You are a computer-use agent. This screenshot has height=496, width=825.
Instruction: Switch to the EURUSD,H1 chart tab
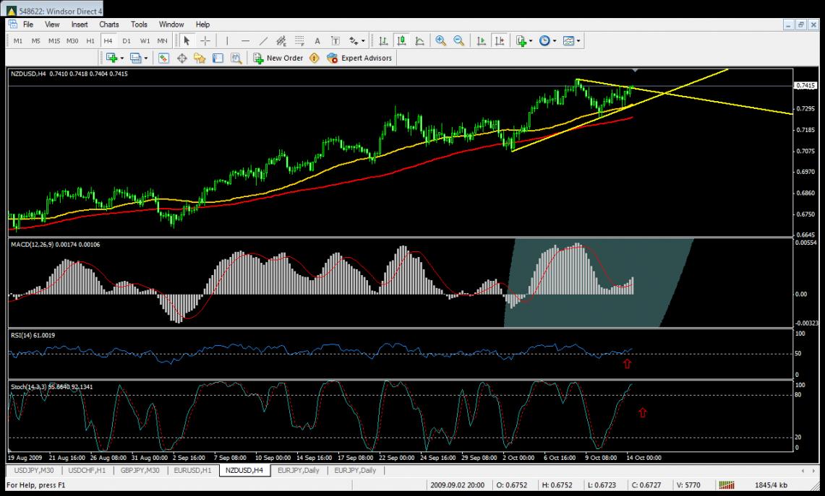click(192, 471)
